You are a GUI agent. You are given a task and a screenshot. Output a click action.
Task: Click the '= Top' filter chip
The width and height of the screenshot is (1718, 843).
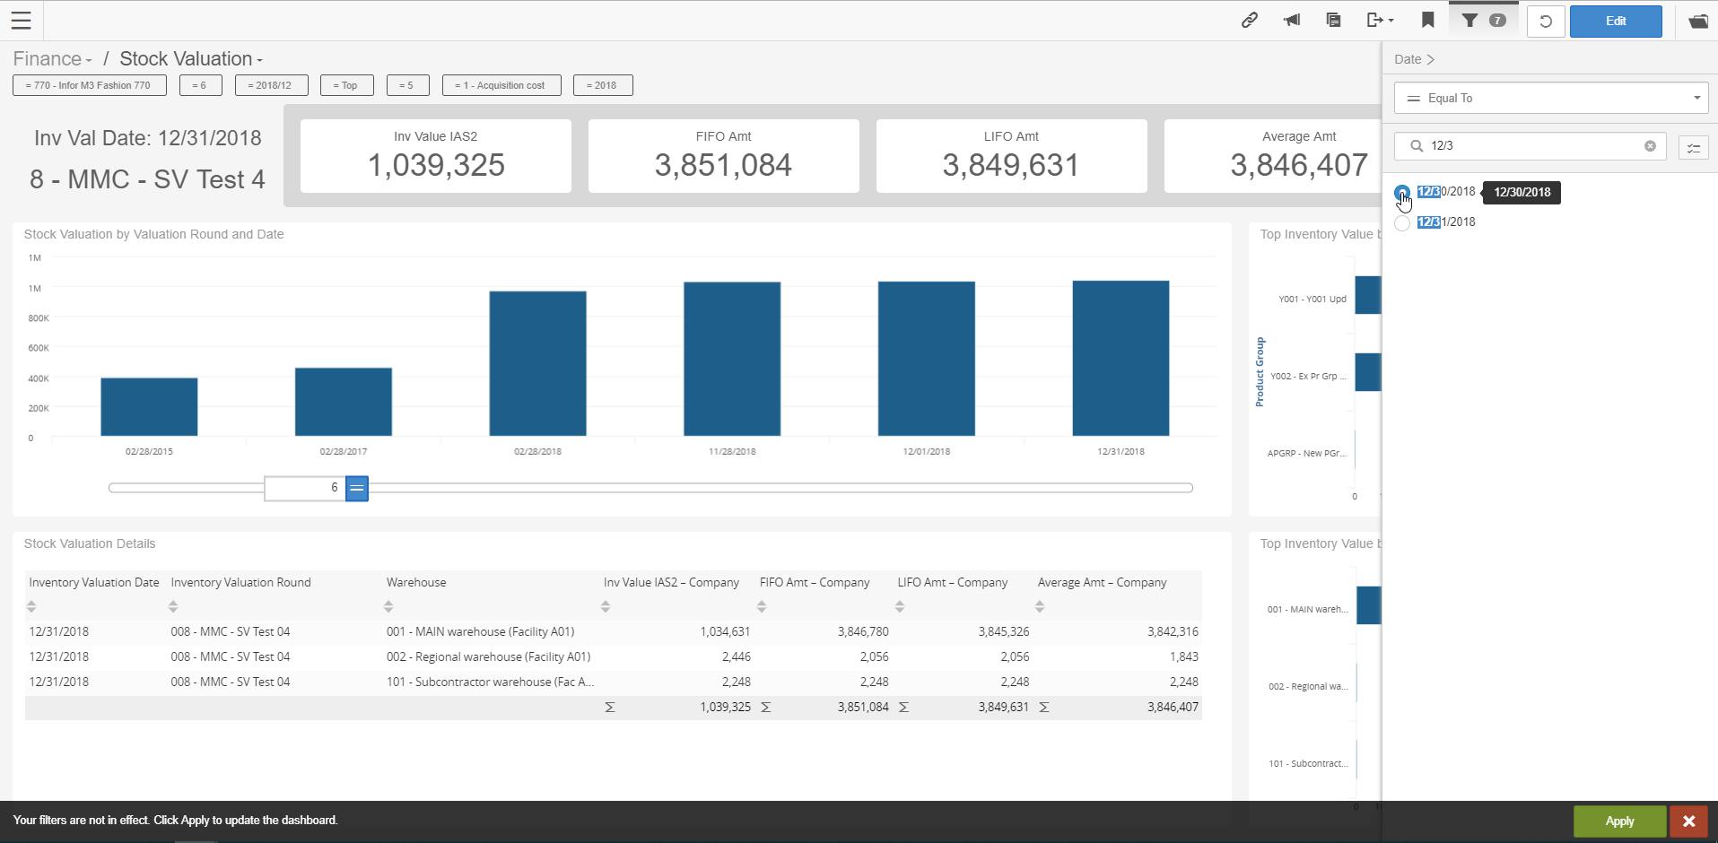[x=346, y=85]
